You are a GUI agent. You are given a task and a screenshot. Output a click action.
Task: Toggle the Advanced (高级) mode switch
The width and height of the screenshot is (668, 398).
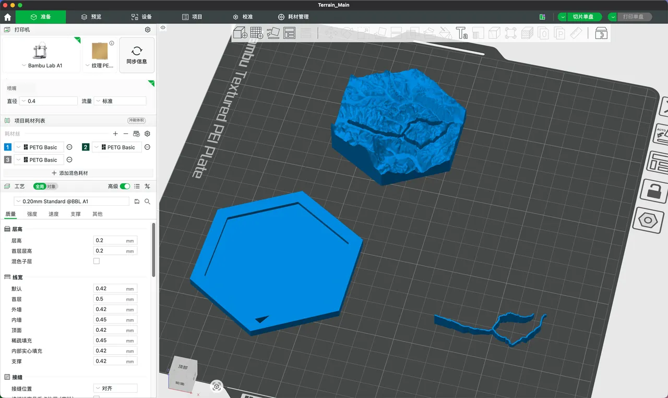125,186
